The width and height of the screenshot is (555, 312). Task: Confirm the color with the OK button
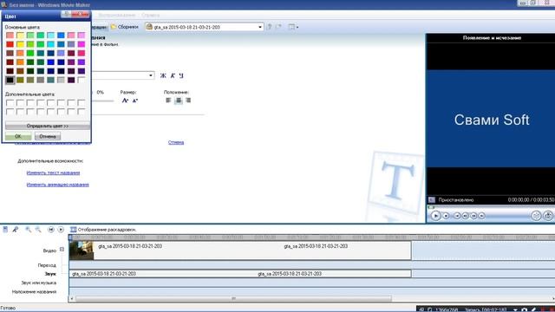click(x=18, y=136)
